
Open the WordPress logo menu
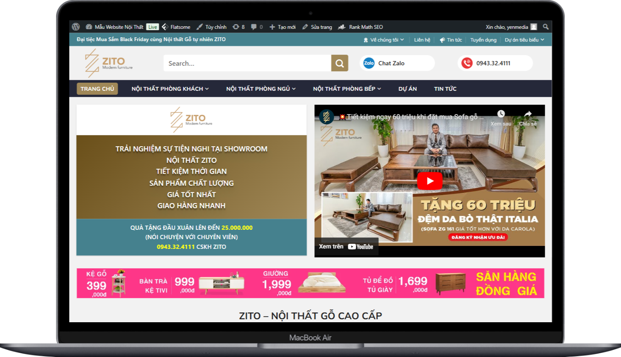tap(76, 27)
